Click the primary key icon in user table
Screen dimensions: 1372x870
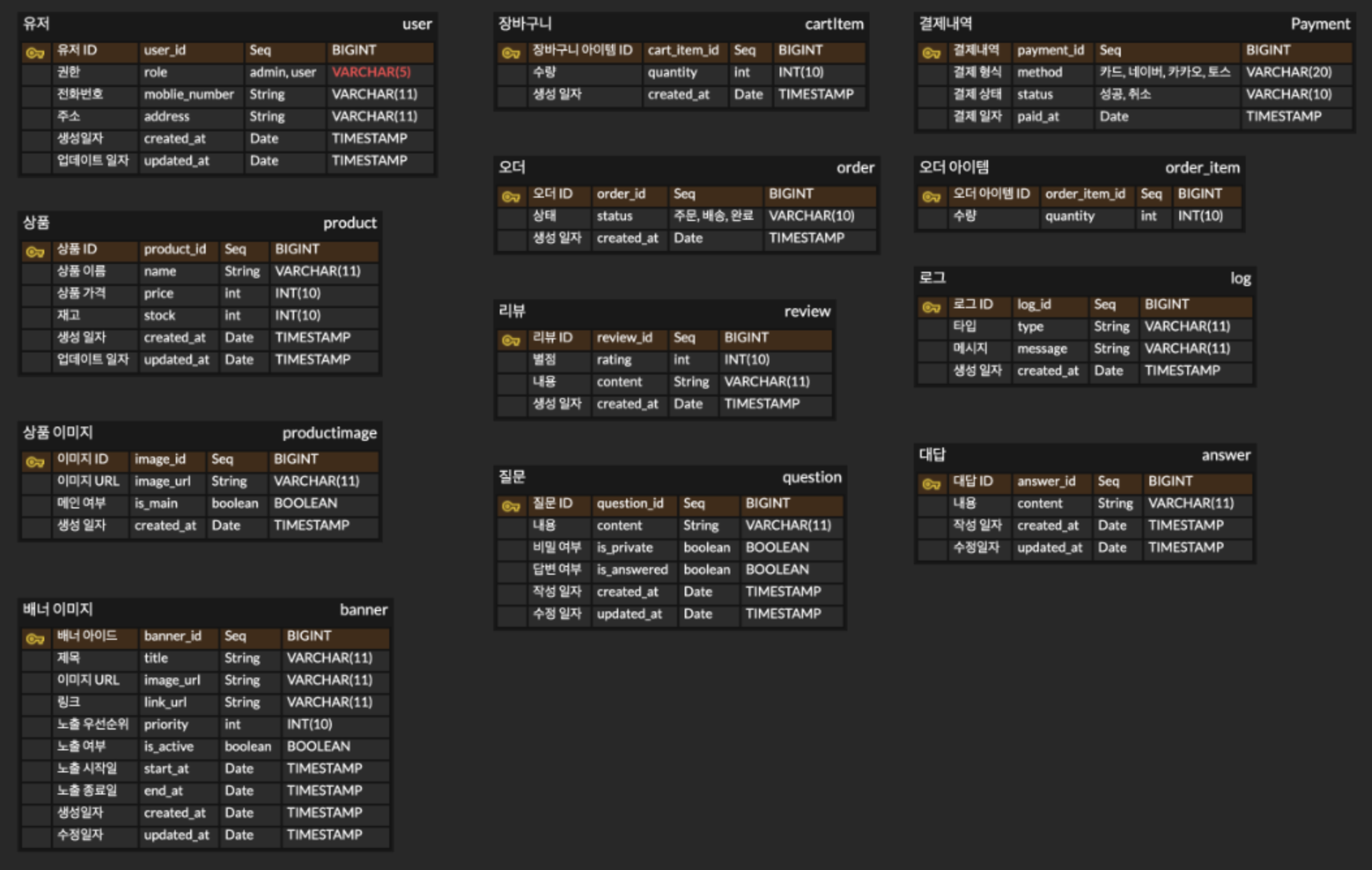click(x=35, y=53)
